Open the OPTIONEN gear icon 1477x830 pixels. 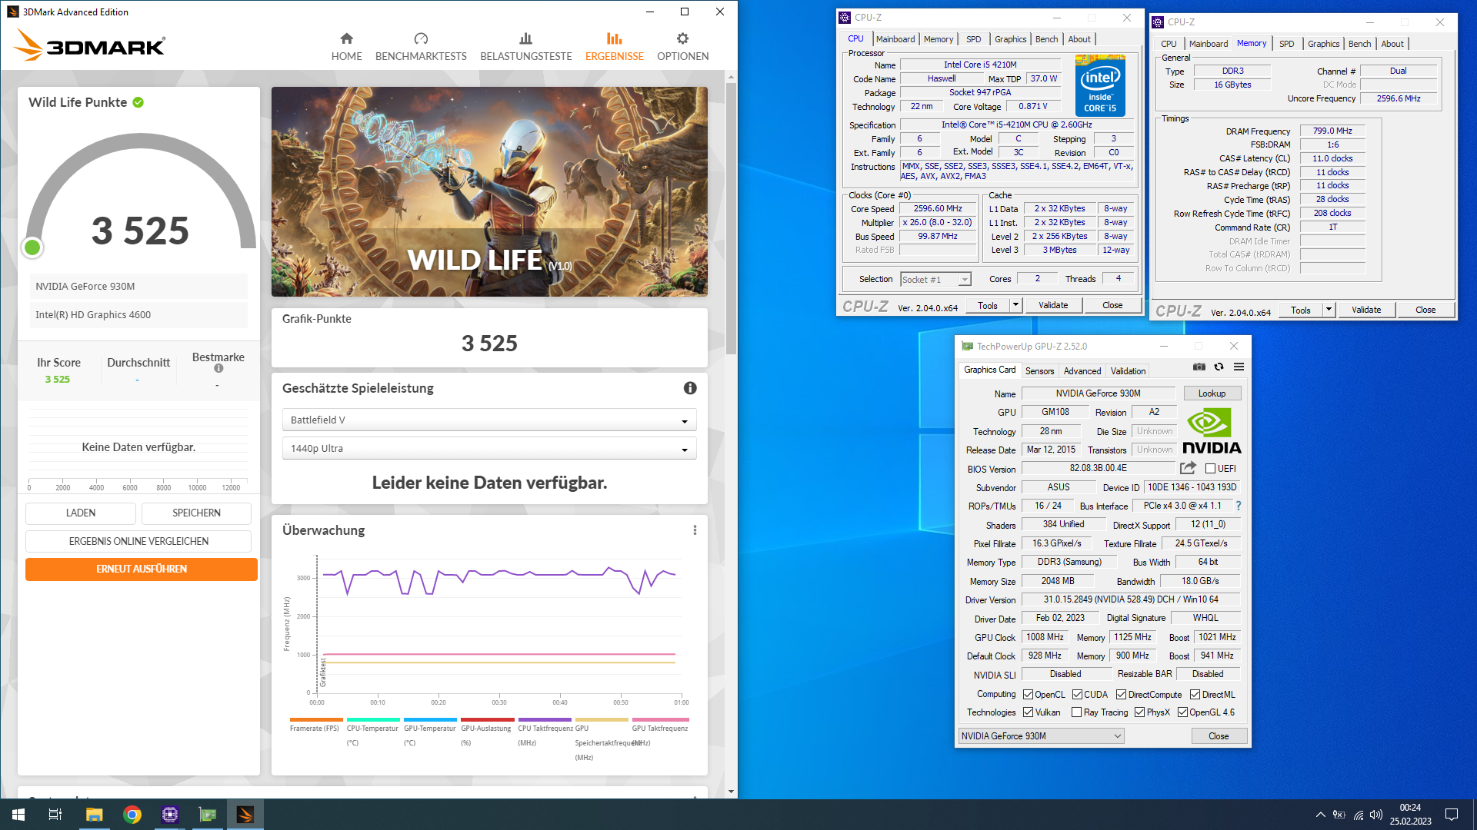pos(682,38)
